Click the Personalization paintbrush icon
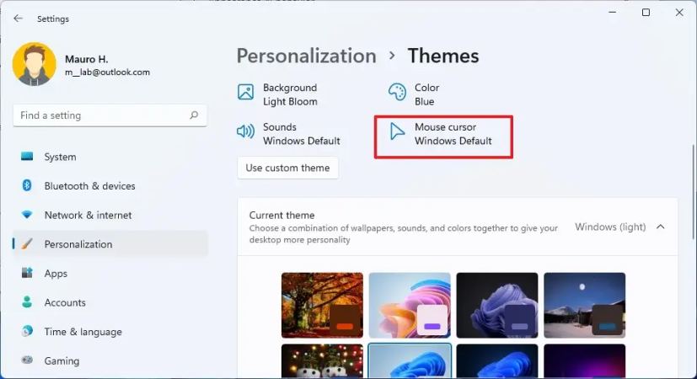Image resolution: width=697 pixels, height=379 pixels. tap(27, 243)
